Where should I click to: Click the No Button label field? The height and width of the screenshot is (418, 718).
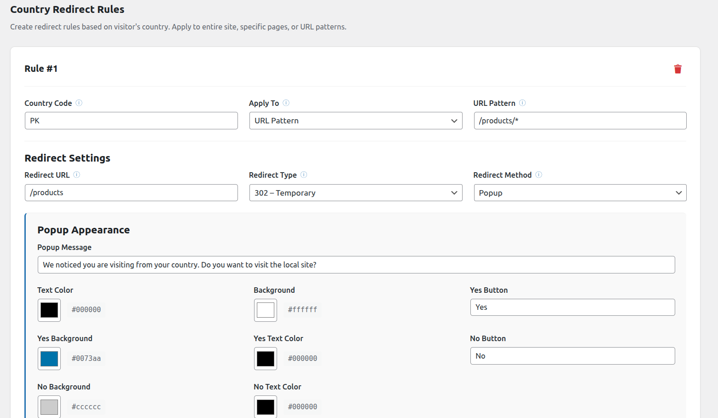(x=572, y=356)
